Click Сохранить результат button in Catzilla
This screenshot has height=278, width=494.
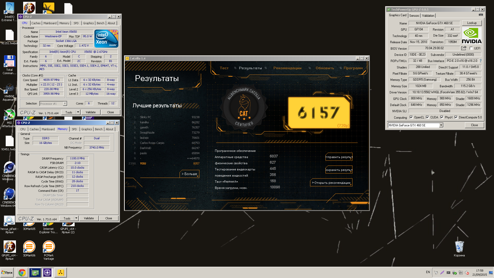coord(339,170)
